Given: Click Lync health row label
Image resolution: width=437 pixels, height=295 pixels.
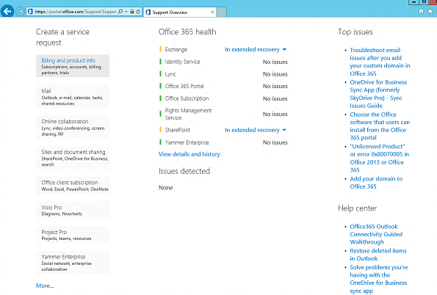Looking at the screenshot, I should 170,74.
